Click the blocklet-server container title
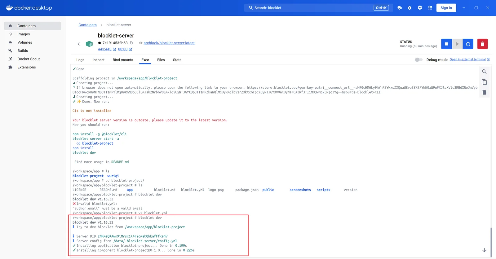Image resolution: width=496 pixels, height=259 pixels. (x=116, y=36)
